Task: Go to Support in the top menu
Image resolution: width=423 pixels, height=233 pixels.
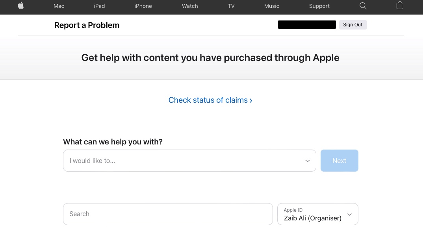Action: click(x=319, y=6)
